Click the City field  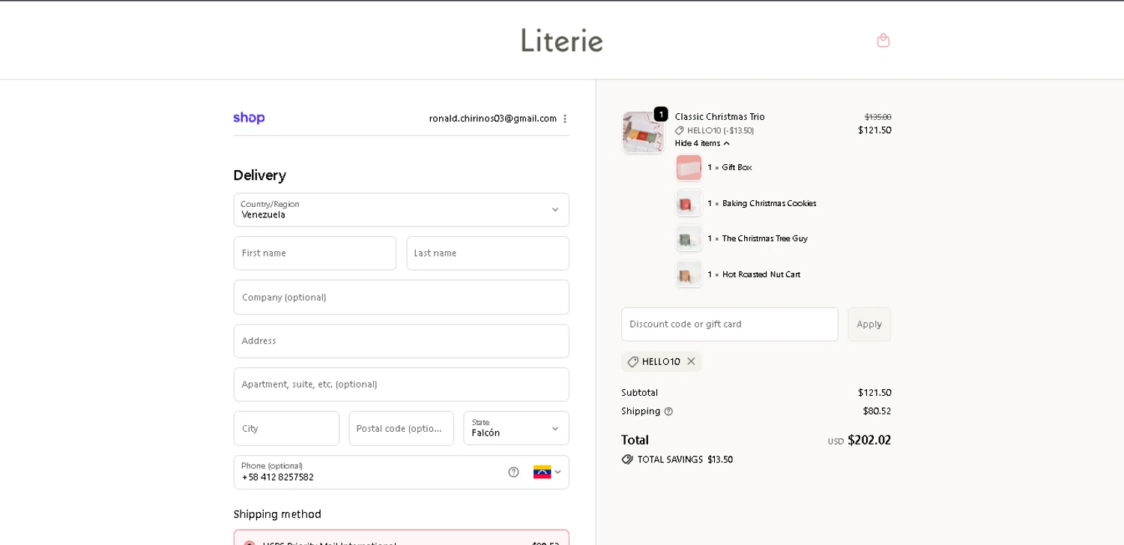pyautogui.click(x=286, y=428)
